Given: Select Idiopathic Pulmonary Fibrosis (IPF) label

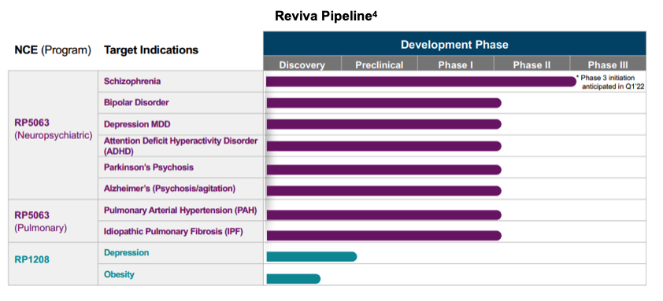Looking at the screenshot, I should tap(173, 232).
